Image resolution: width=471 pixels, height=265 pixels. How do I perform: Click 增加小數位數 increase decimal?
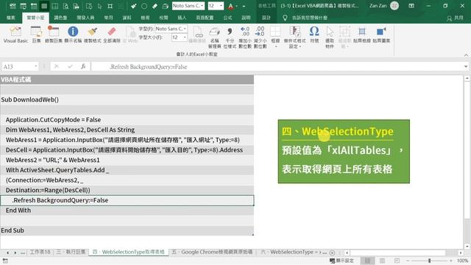[245, 38]
